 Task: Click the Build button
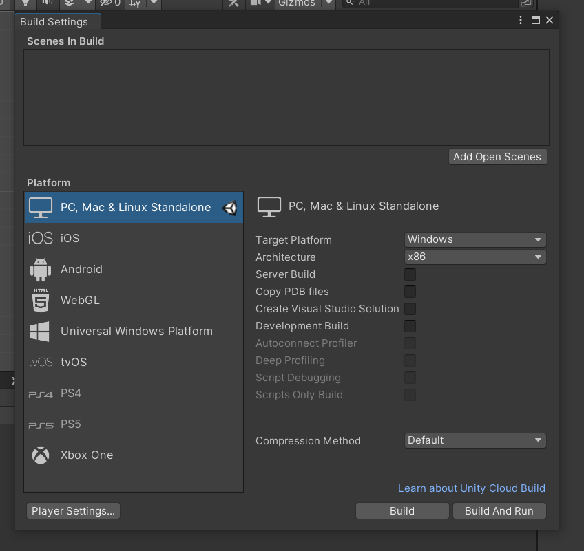pyautogui.click(x=402, y=511)
